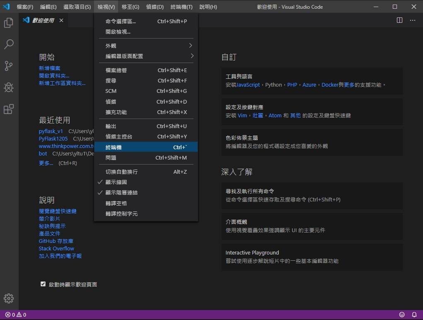Open the 檔案(F) menu
This screenshot has width=423, height=320.
[x=25, y=7]
